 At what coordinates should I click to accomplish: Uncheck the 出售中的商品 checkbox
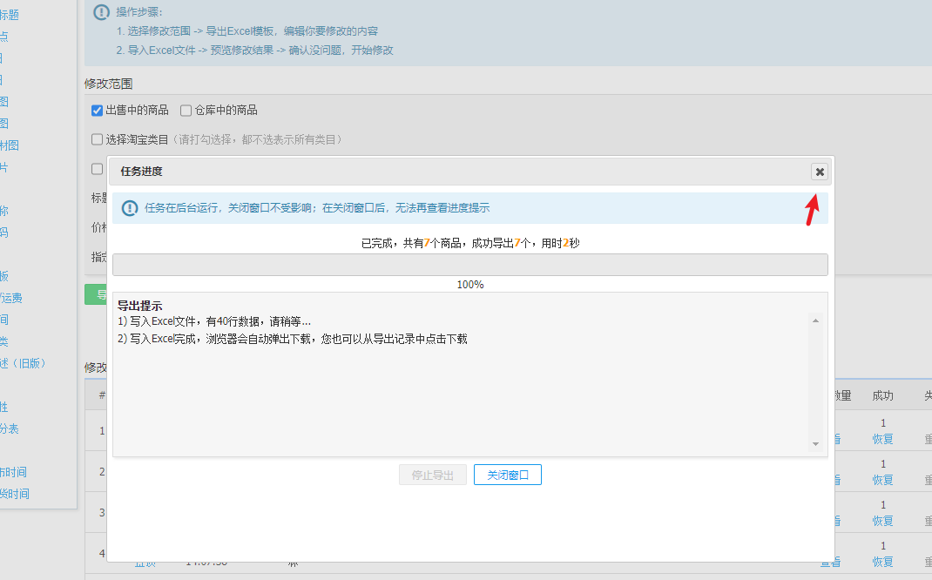(x=98, y=111)
